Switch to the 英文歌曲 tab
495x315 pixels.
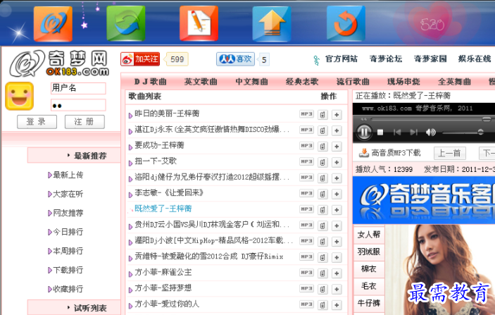pyautogui.click(x=201, y=82)
